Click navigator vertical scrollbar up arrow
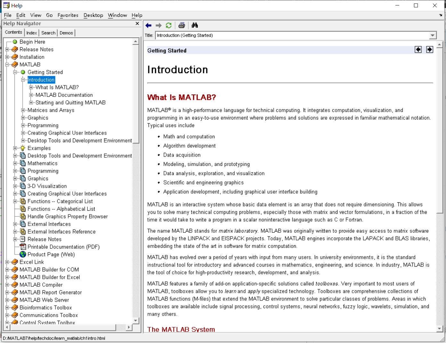This screenshot has height=343, width=446. pyautogui.click(x=136, y=42)
